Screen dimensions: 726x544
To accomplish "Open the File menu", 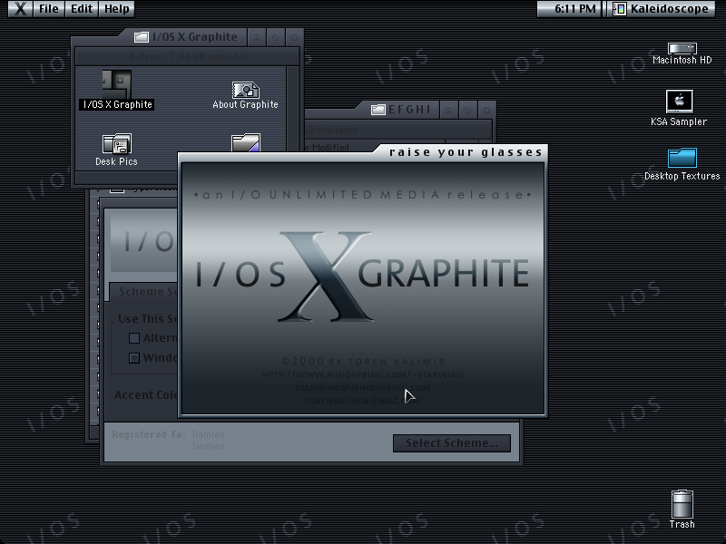I will [49, 9].
